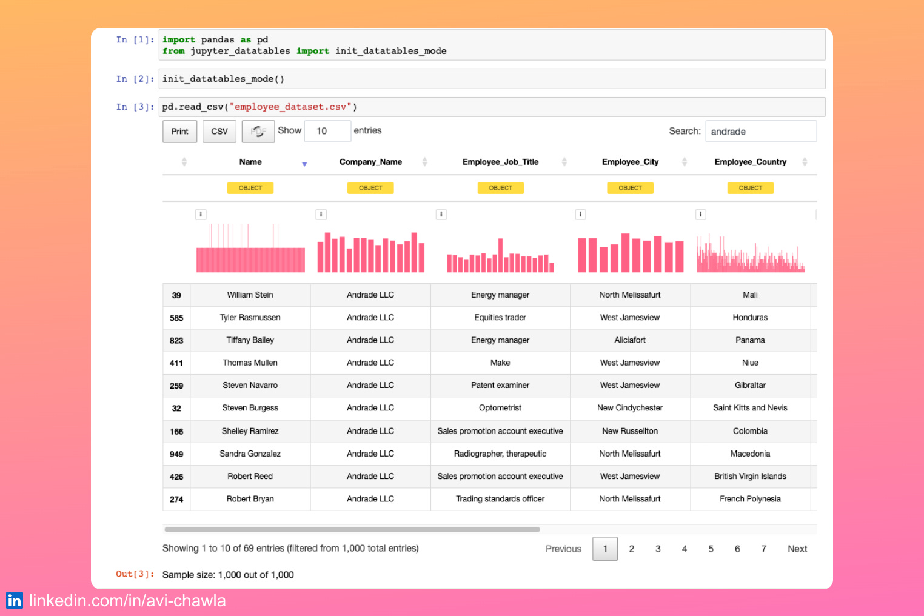This screenshot has height=616, width=924.
Task: Jump to page 3 of results
Action: tap(658, 549)
